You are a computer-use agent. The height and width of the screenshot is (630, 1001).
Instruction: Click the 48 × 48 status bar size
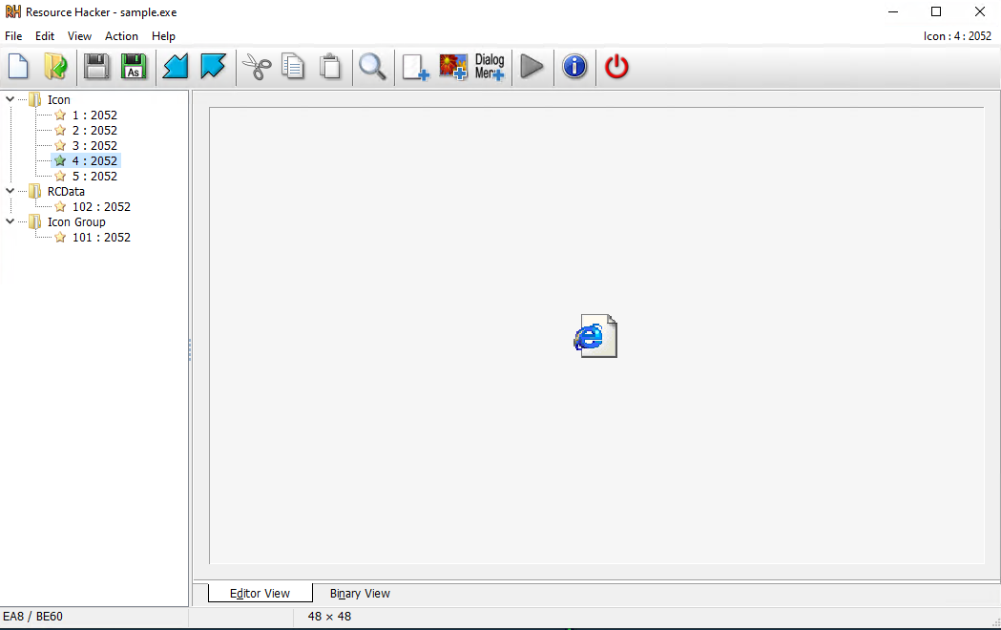coord(329,617)
